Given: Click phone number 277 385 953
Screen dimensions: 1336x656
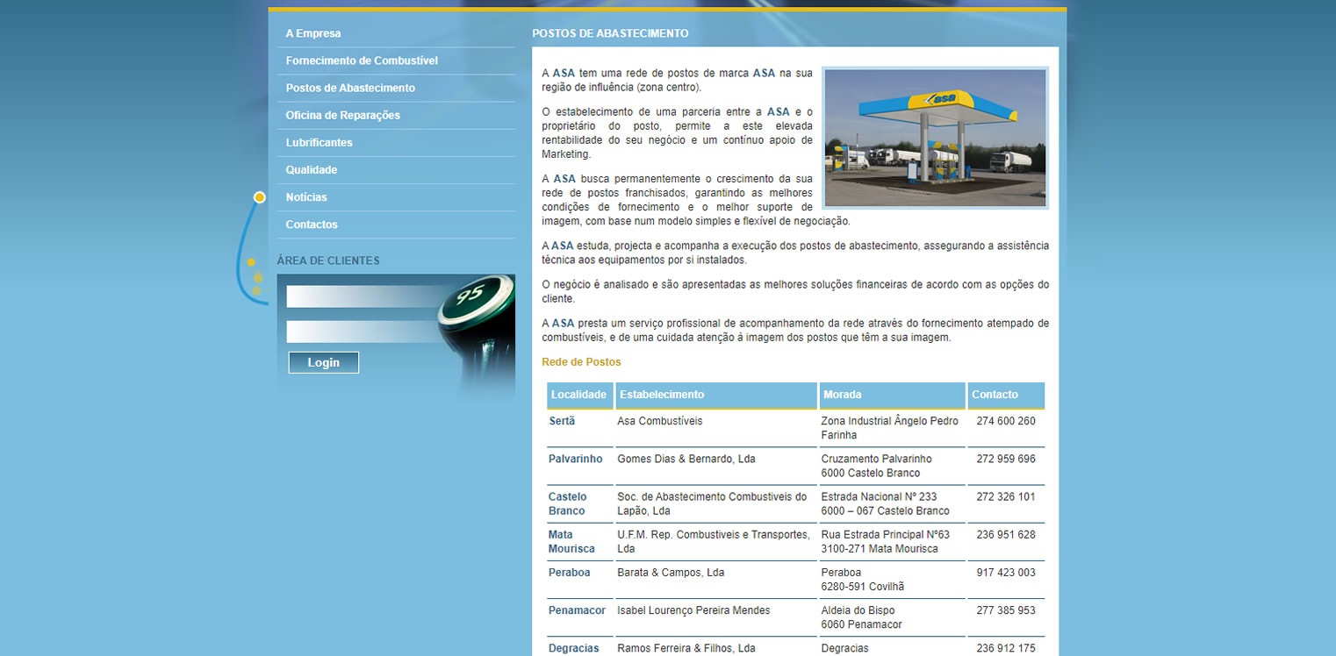Looking at the screenshot, I should [x=1006, y=610].
